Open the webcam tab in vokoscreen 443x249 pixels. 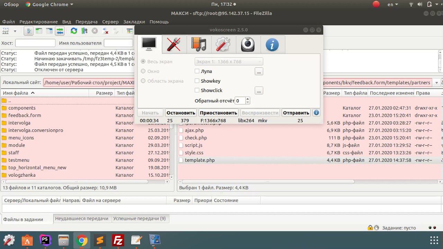(248, 44)
